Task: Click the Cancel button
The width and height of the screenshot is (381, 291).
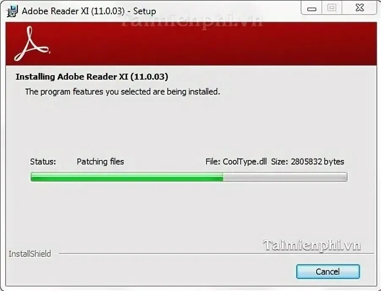Action: click(328, 272)
